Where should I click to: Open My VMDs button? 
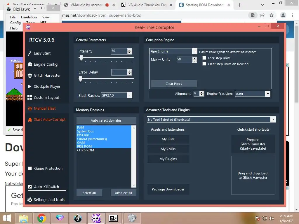(168, 149)
